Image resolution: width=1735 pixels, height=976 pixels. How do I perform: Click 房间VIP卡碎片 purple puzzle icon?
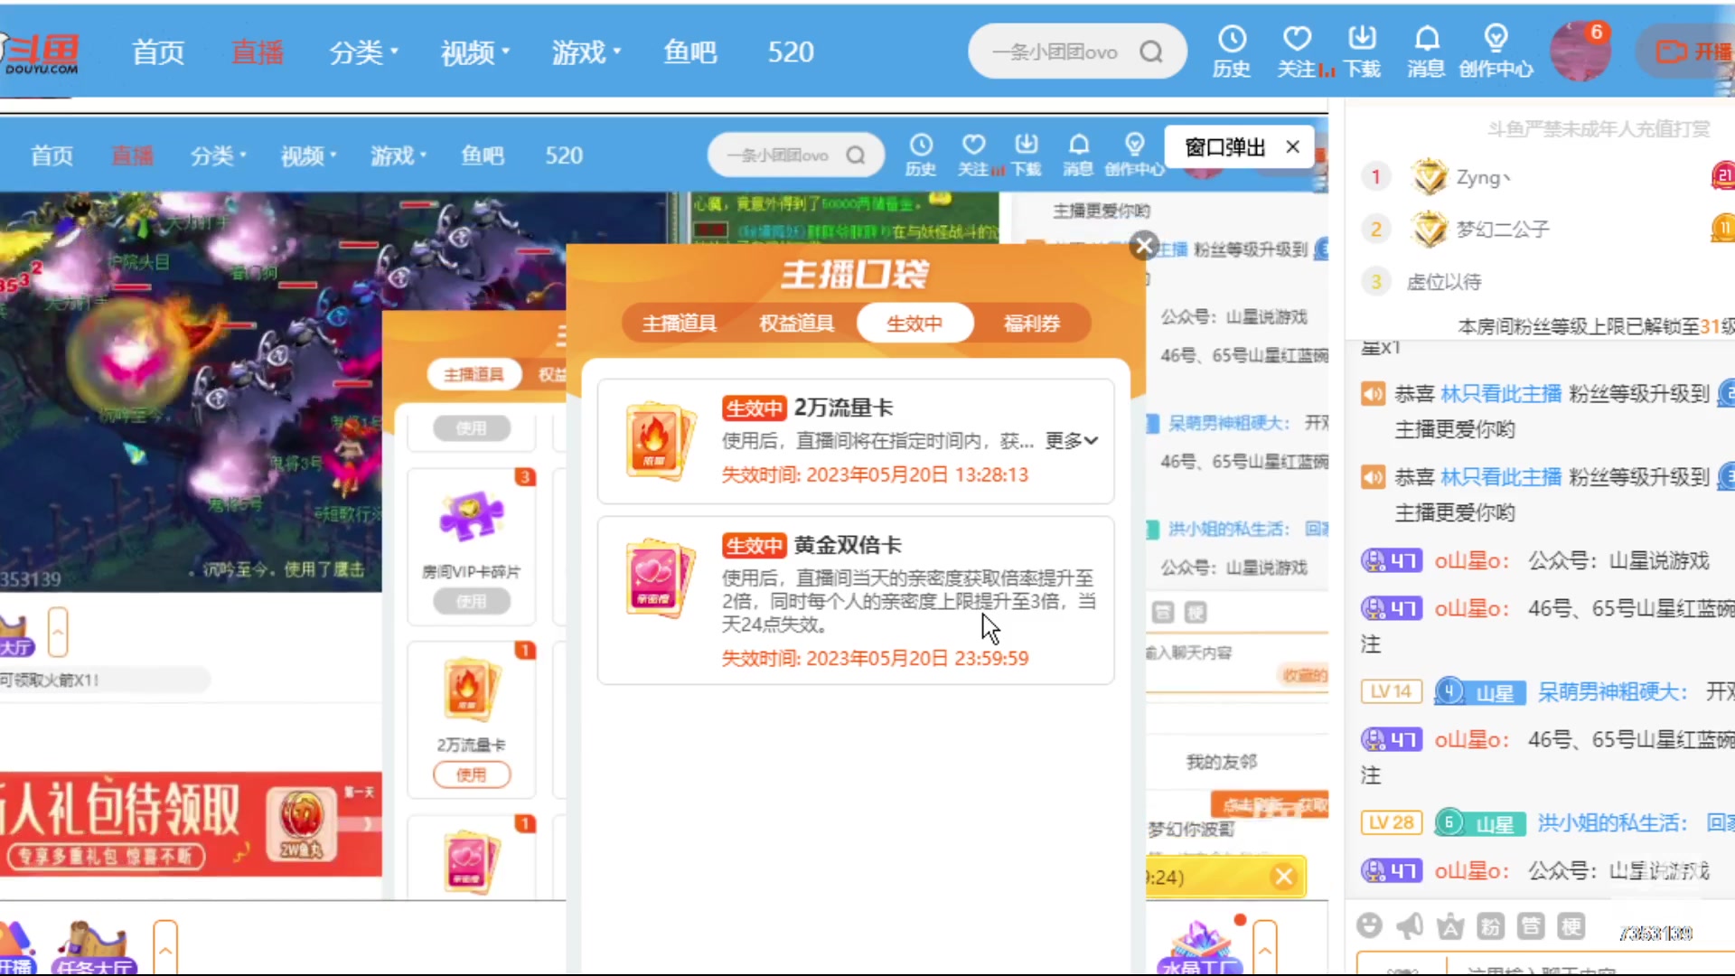coord(471,516)
